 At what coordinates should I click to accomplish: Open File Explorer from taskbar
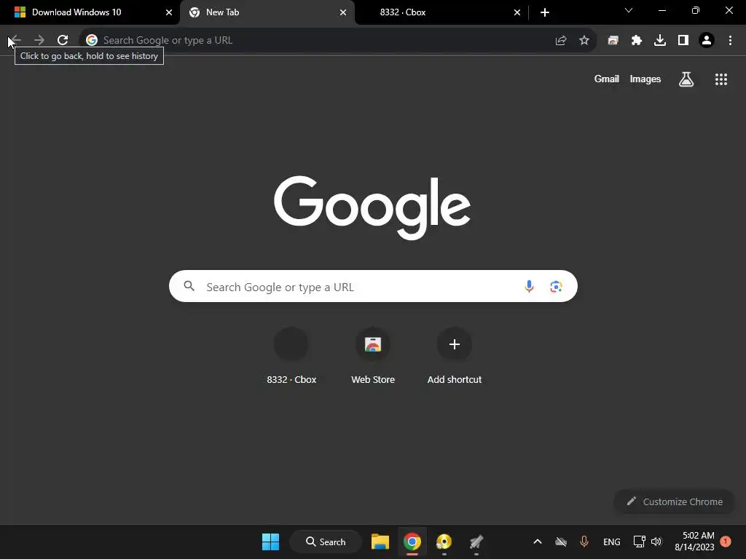point(380,542)
